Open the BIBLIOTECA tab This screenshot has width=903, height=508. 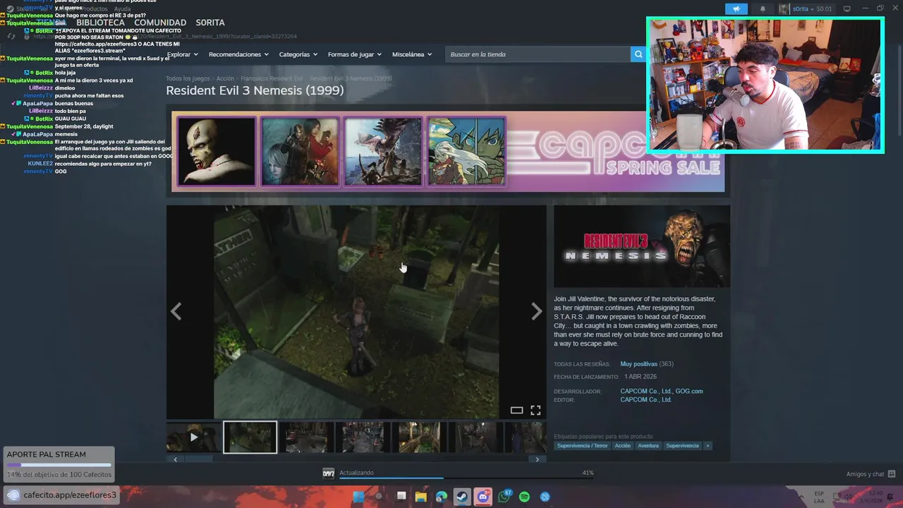(100, 23)
